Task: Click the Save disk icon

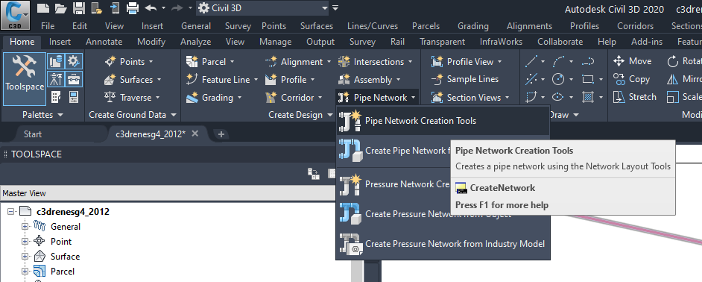Action: (x=79, y=7)
